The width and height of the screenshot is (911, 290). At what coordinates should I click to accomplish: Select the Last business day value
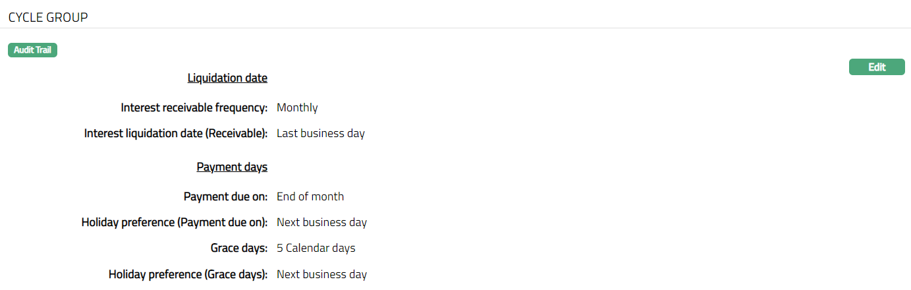(x=320, y=133)
